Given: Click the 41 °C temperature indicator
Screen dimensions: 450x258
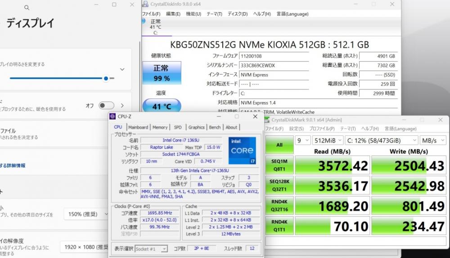Looking at the screenshot, I should (162, 107).
